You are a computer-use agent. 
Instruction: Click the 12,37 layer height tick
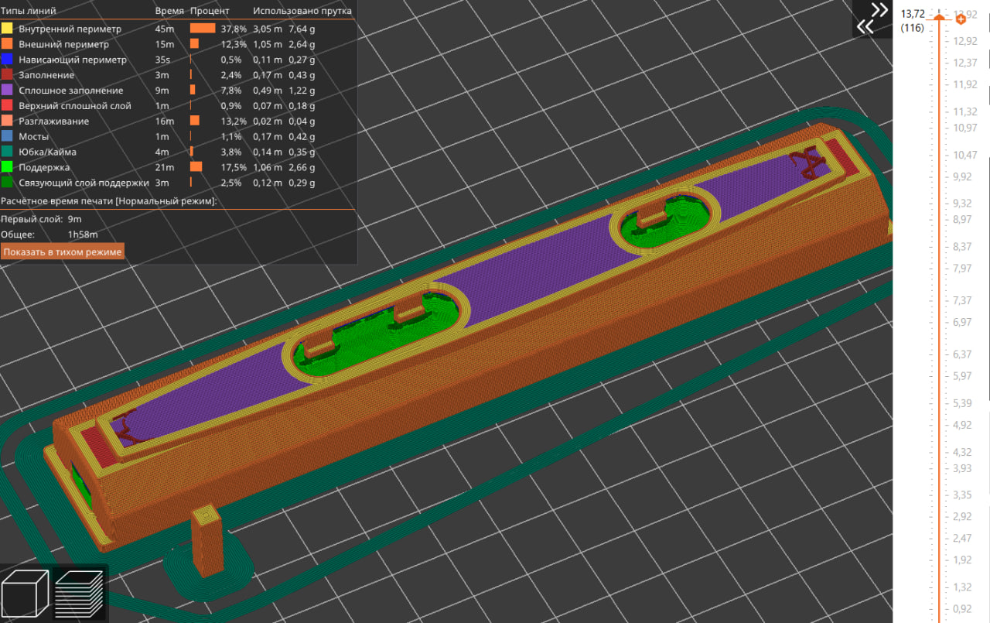pos(965,63)
